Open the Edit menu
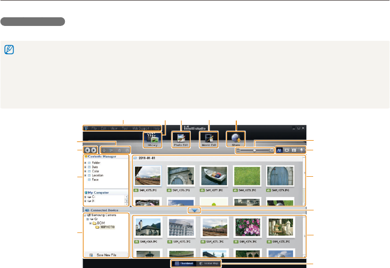 104,129
